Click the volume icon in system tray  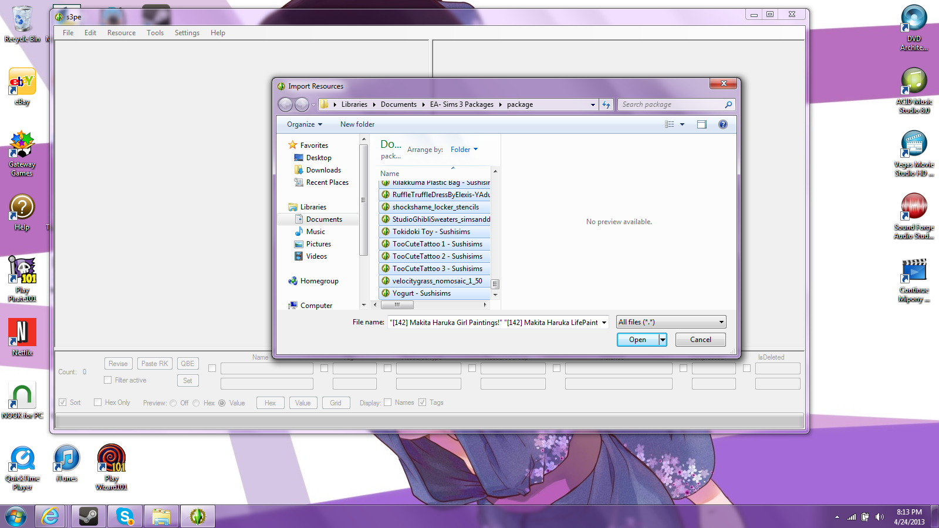click(x=879, y=517)
